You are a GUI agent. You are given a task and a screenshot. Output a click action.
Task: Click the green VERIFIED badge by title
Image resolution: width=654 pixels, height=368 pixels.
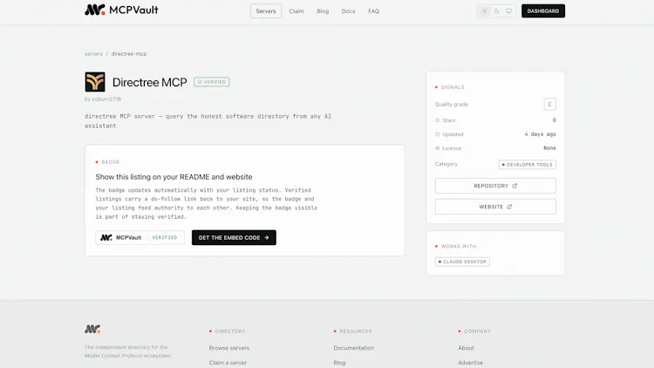pyautogui.click(x=212, y=82)
